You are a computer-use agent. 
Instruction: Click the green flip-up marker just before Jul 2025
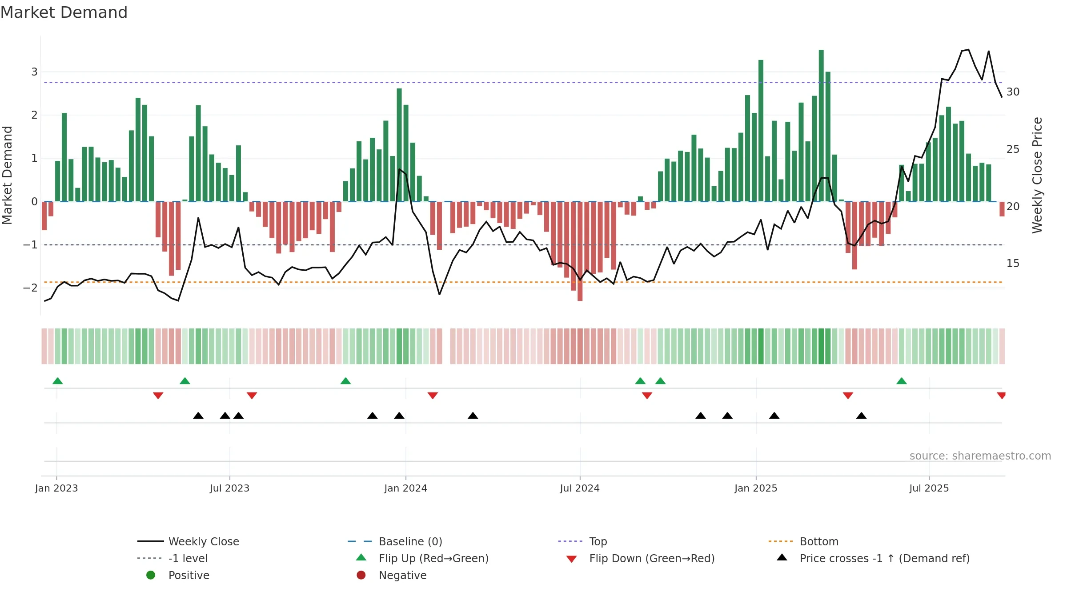point(902,381)
